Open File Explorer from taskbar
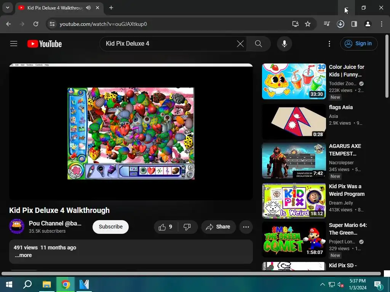Screen dimensions: 390x292 pos(46,284)
